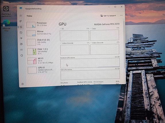Expand the Copy engine graph dropdown
165x123 pixels.
[93, 29]
